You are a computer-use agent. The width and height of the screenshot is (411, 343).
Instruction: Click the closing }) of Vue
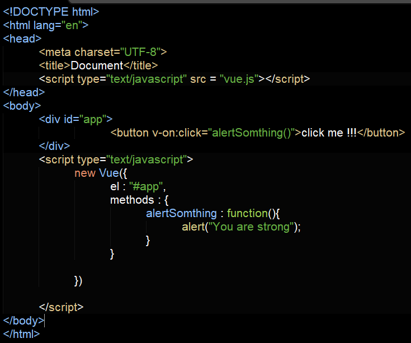click(78, 281)
